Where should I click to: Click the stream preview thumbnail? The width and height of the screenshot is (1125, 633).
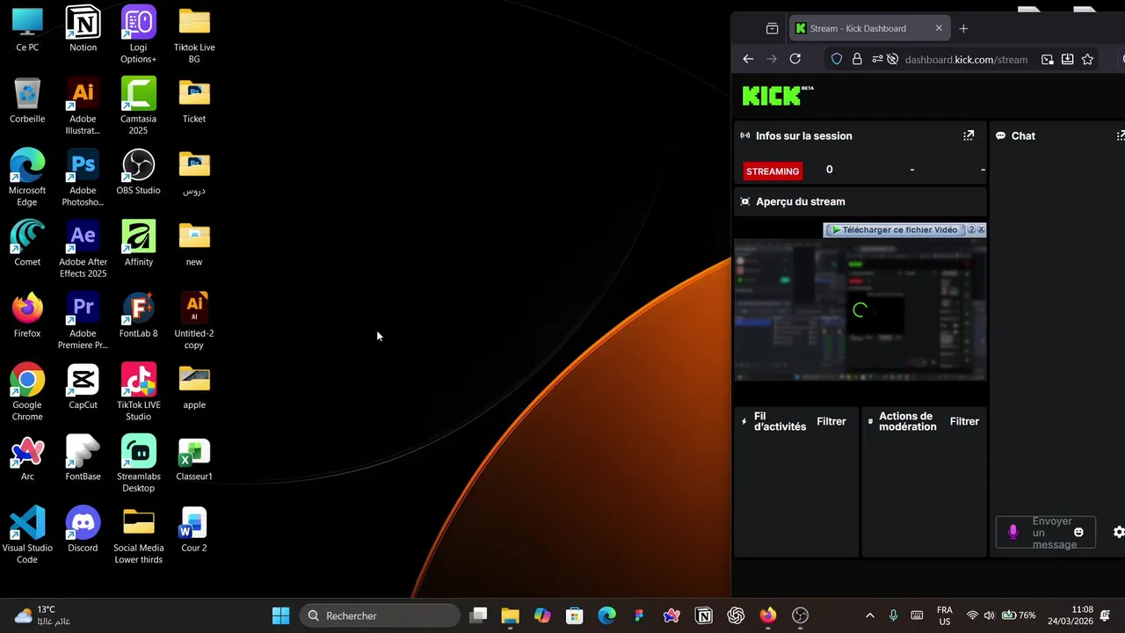(x=860, y=309)
